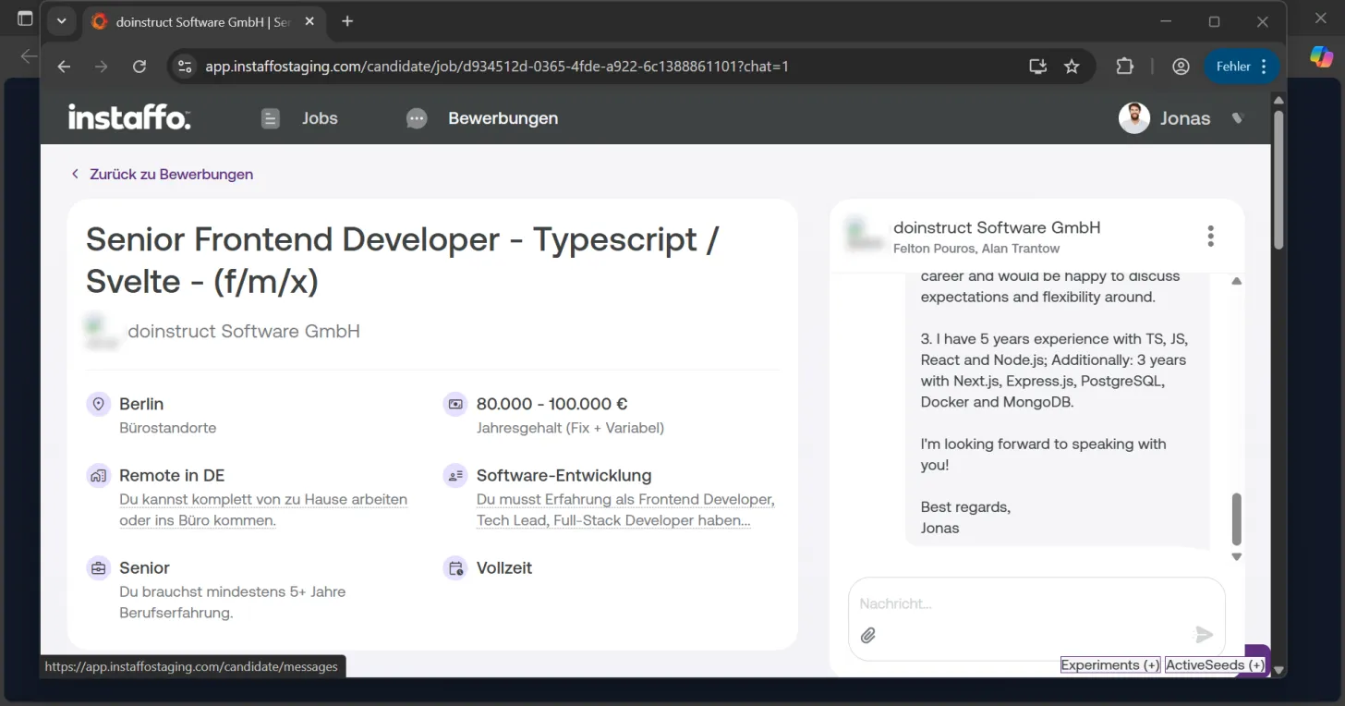Click the Software-Entwicklung category icon
1345x706 pixels.
pyautogui.click(x=455, y=476)
